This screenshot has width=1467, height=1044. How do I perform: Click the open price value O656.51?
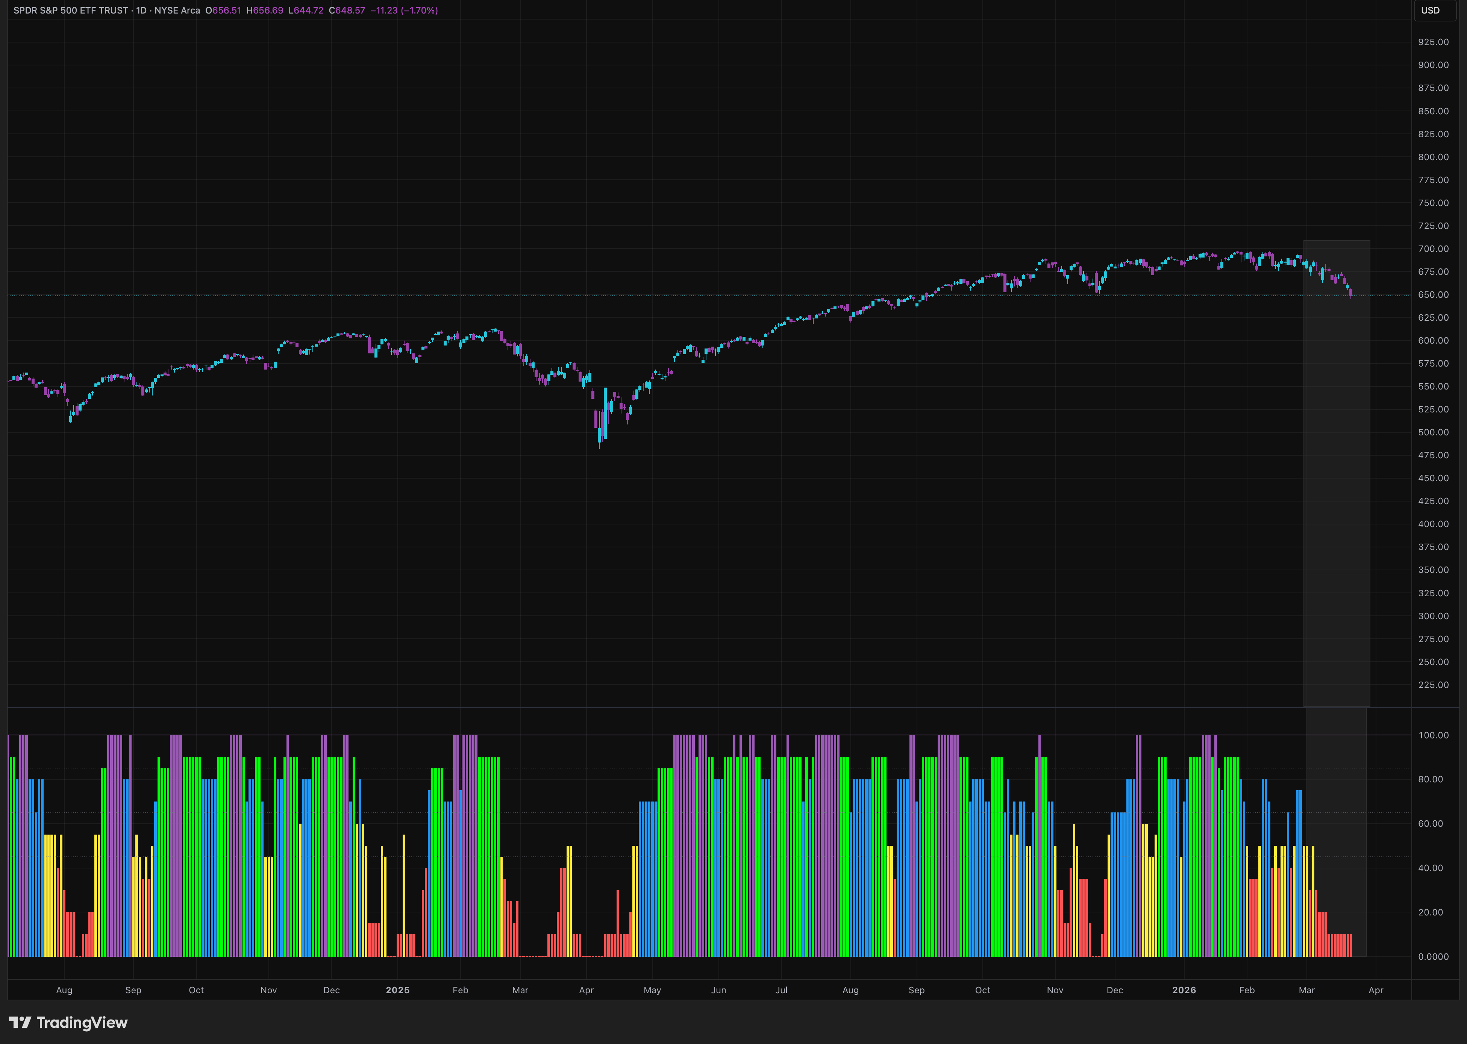point(223,10)
